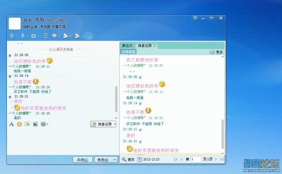
Task: Click the 发送(S) button
Action: click(x=103, y=159)
